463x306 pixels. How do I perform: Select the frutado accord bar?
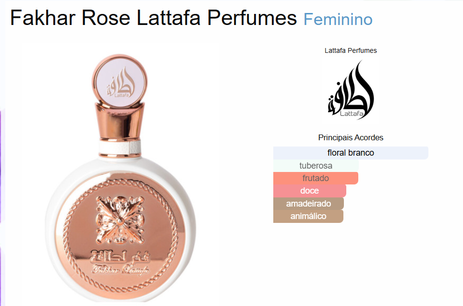point(316,178)
